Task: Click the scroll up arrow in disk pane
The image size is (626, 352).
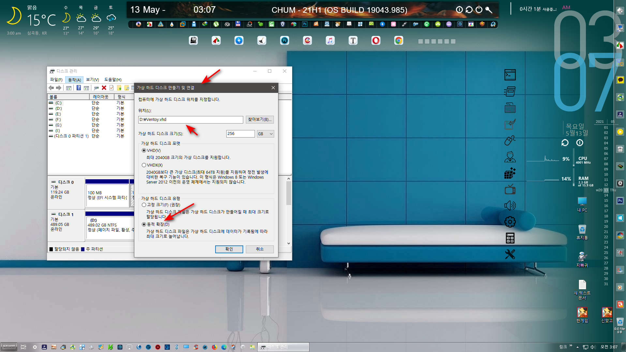Action: tap(289, 179)
